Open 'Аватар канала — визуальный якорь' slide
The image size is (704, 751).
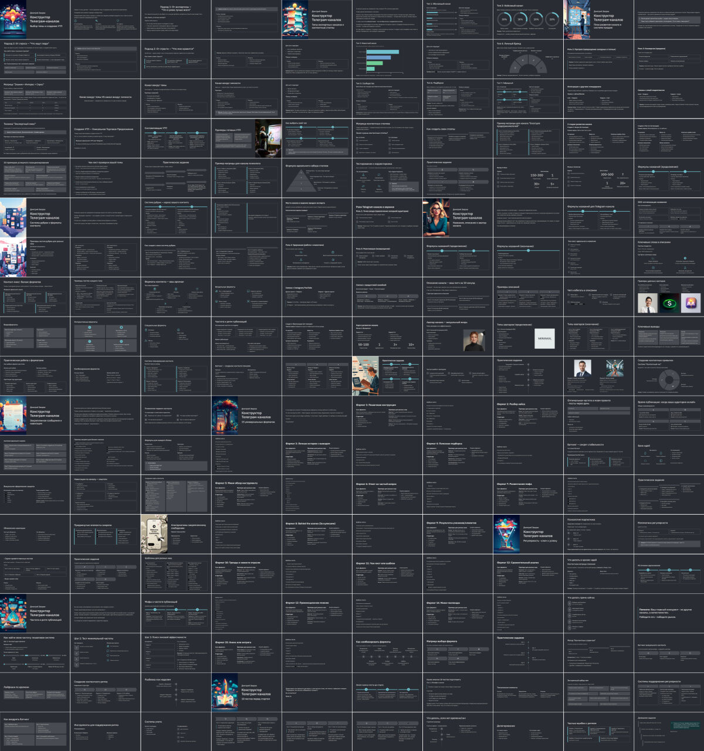click(458, 336)
